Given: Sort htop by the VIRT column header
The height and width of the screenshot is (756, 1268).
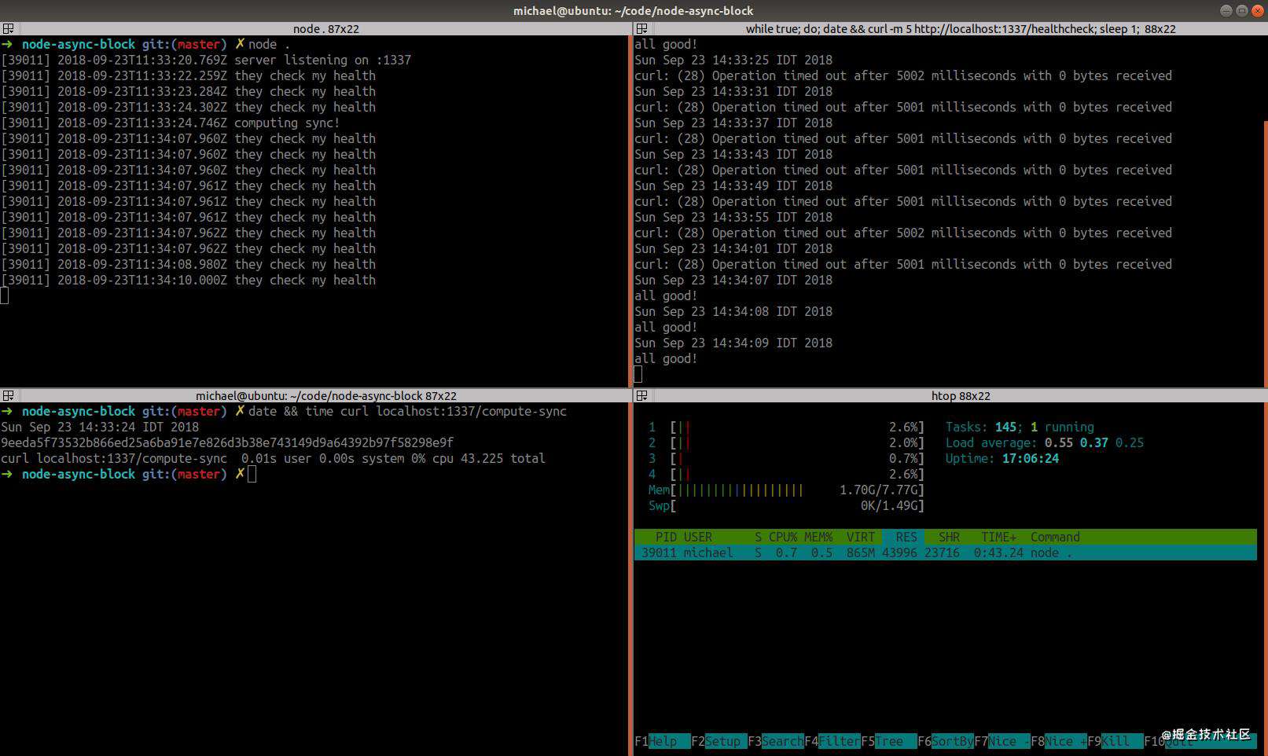Looking at the screenshot, I should tap(860, 537).
